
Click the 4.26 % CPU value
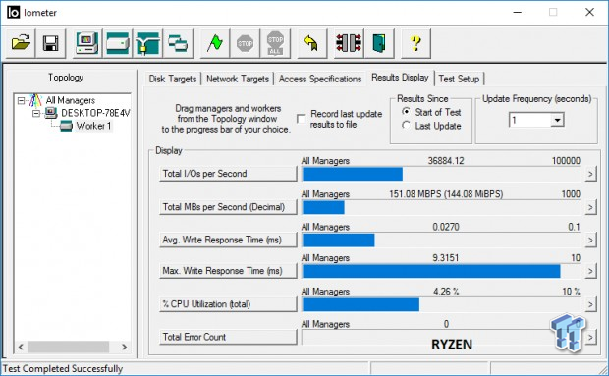click(446, 291)
